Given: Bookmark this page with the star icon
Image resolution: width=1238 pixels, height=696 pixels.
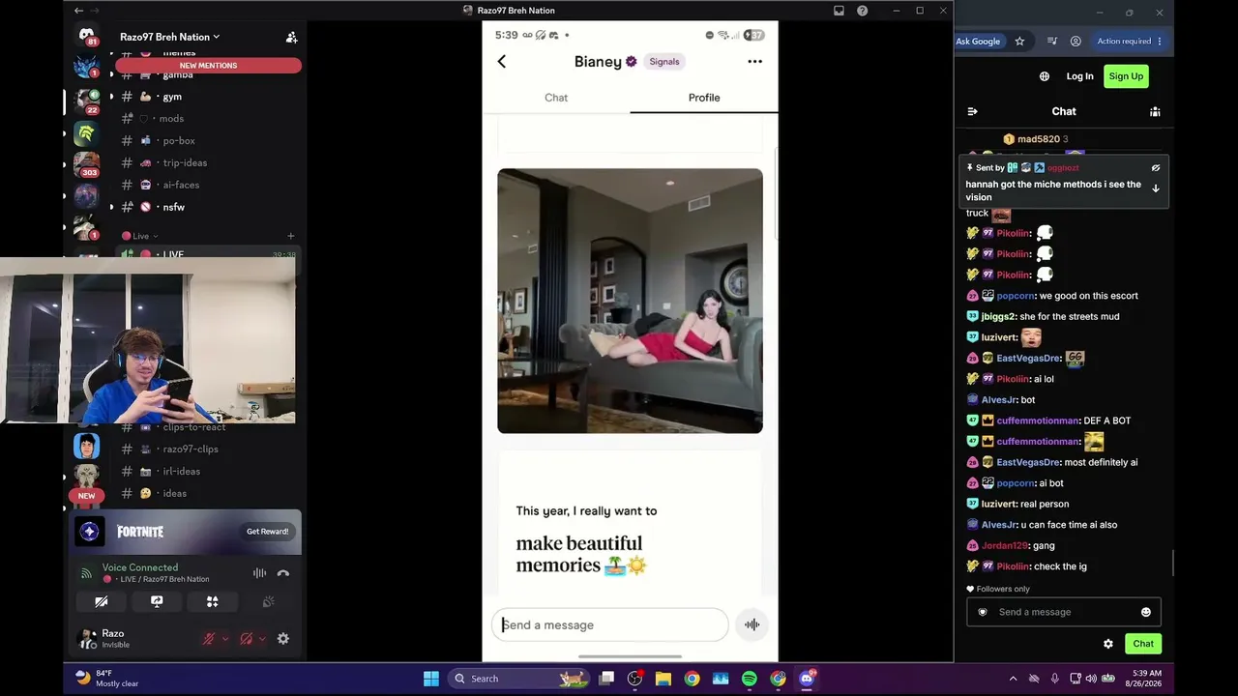Looking at the screenshot, I should coord(1019,42).
